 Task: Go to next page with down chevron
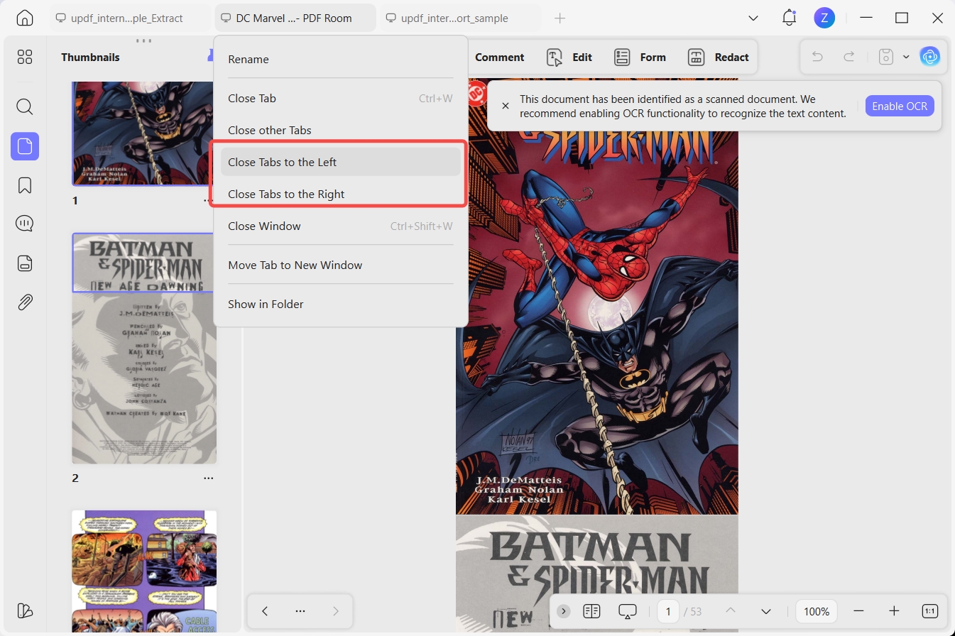(x=765, y=611)
